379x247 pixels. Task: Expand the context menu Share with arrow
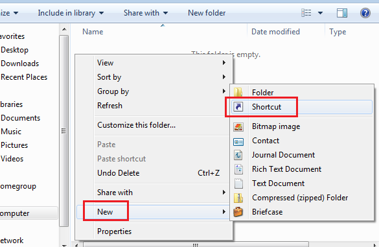click(224, 193)
